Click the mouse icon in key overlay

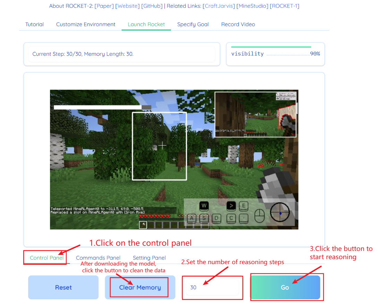[259, 216]
